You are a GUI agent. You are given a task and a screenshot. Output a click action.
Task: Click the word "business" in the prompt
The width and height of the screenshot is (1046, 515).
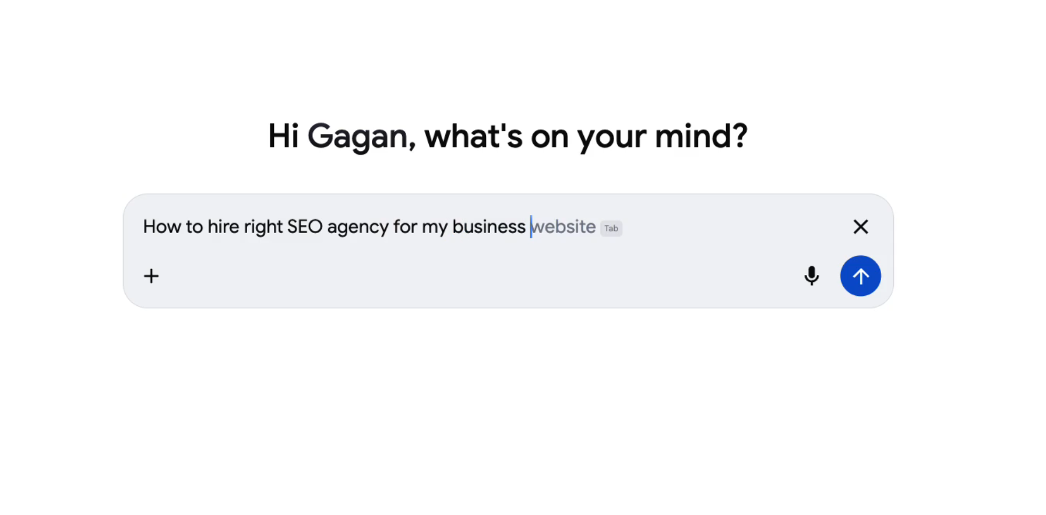coord(488,227)
